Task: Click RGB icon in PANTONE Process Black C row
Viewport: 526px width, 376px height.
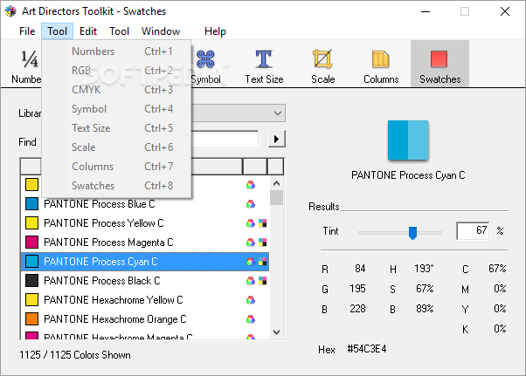Action: 251,281
